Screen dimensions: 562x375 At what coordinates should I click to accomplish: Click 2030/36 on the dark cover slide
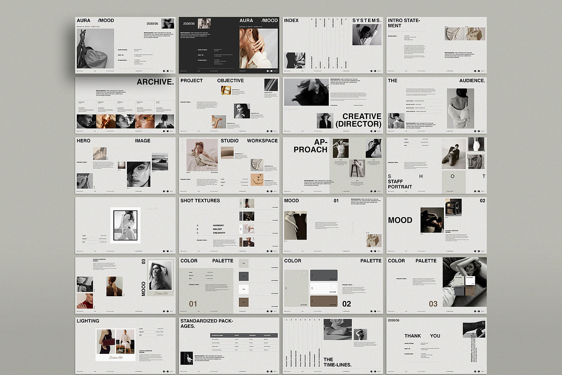click(x=189, y=23)
